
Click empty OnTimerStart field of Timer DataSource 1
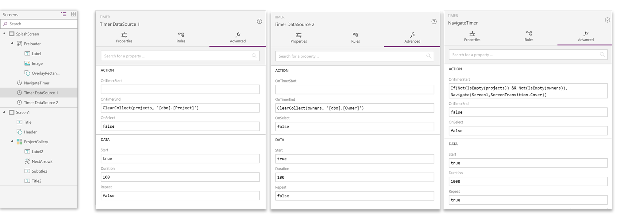[180, 89]
